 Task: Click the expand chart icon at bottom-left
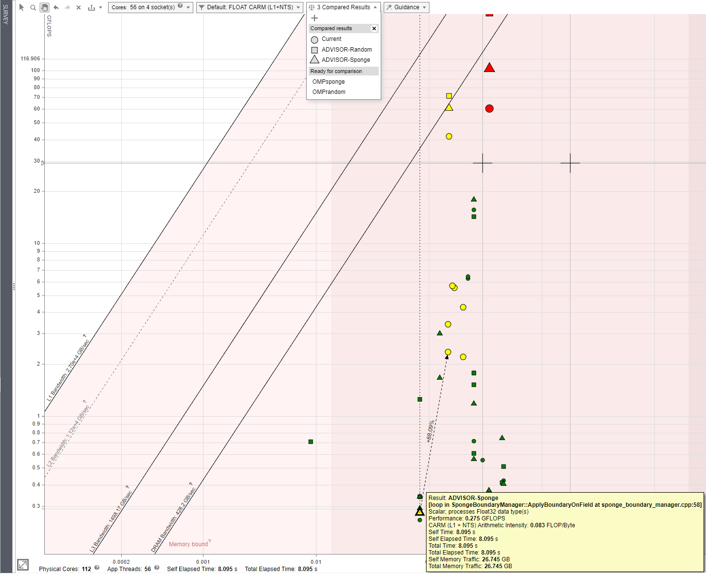click(23, 565)
